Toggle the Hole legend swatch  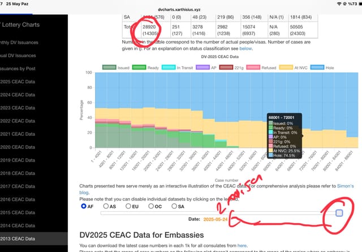pyautogui.click(x=317, y=67)
